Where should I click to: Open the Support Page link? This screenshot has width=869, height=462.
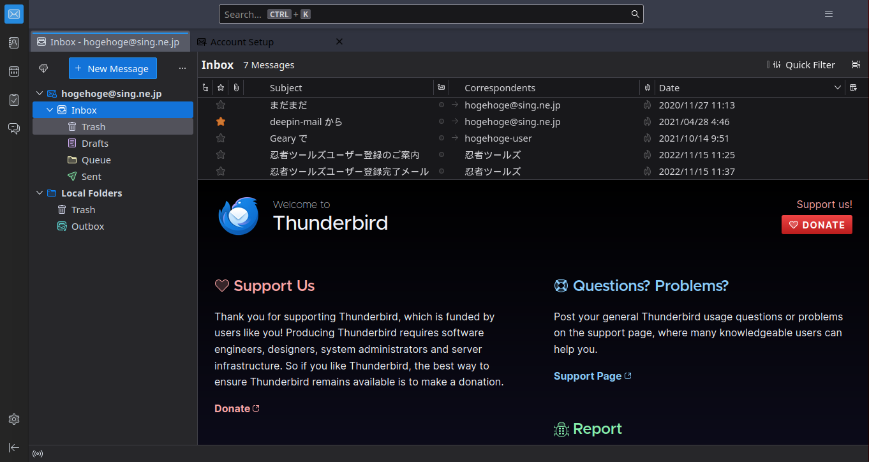click(x=592, y=376)
